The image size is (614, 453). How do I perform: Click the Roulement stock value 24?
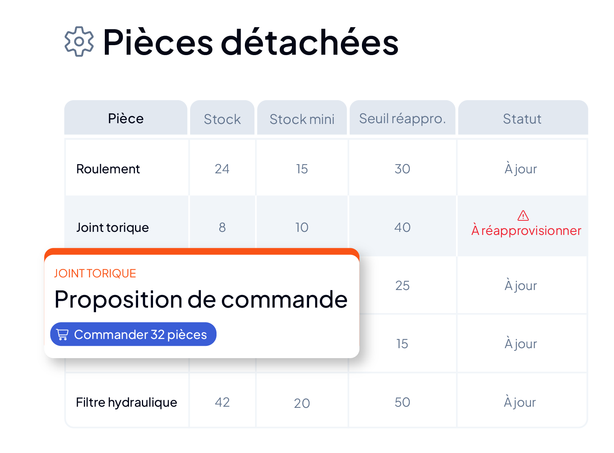tap(222, 169)
